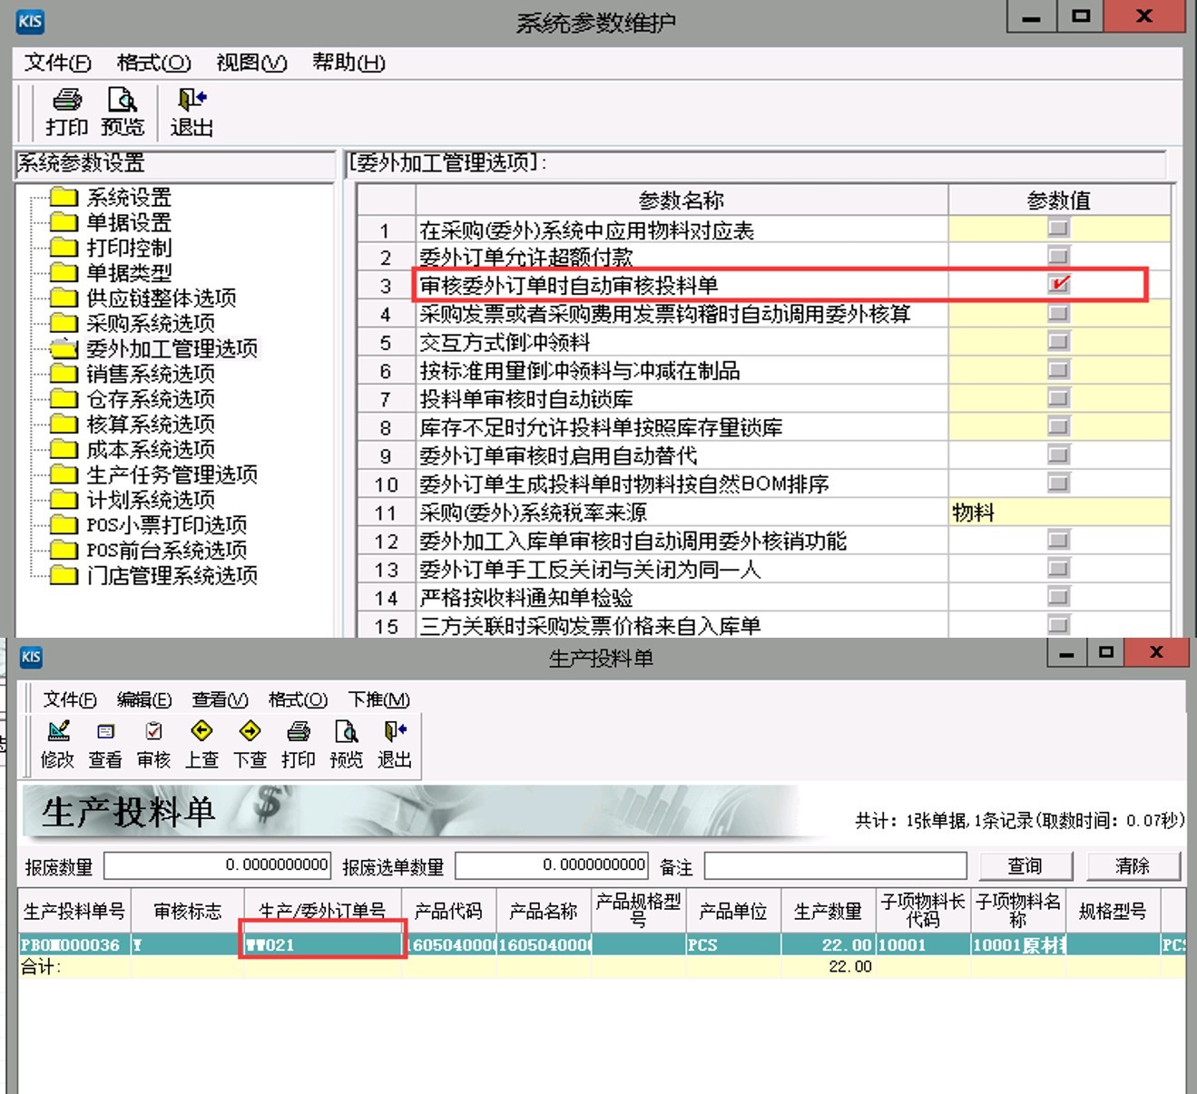Toggle checkbox for 委外订单生成投料单时物料按自然BOM排序
The width and height of the screenshot is (1197, 1094).
1058,483
